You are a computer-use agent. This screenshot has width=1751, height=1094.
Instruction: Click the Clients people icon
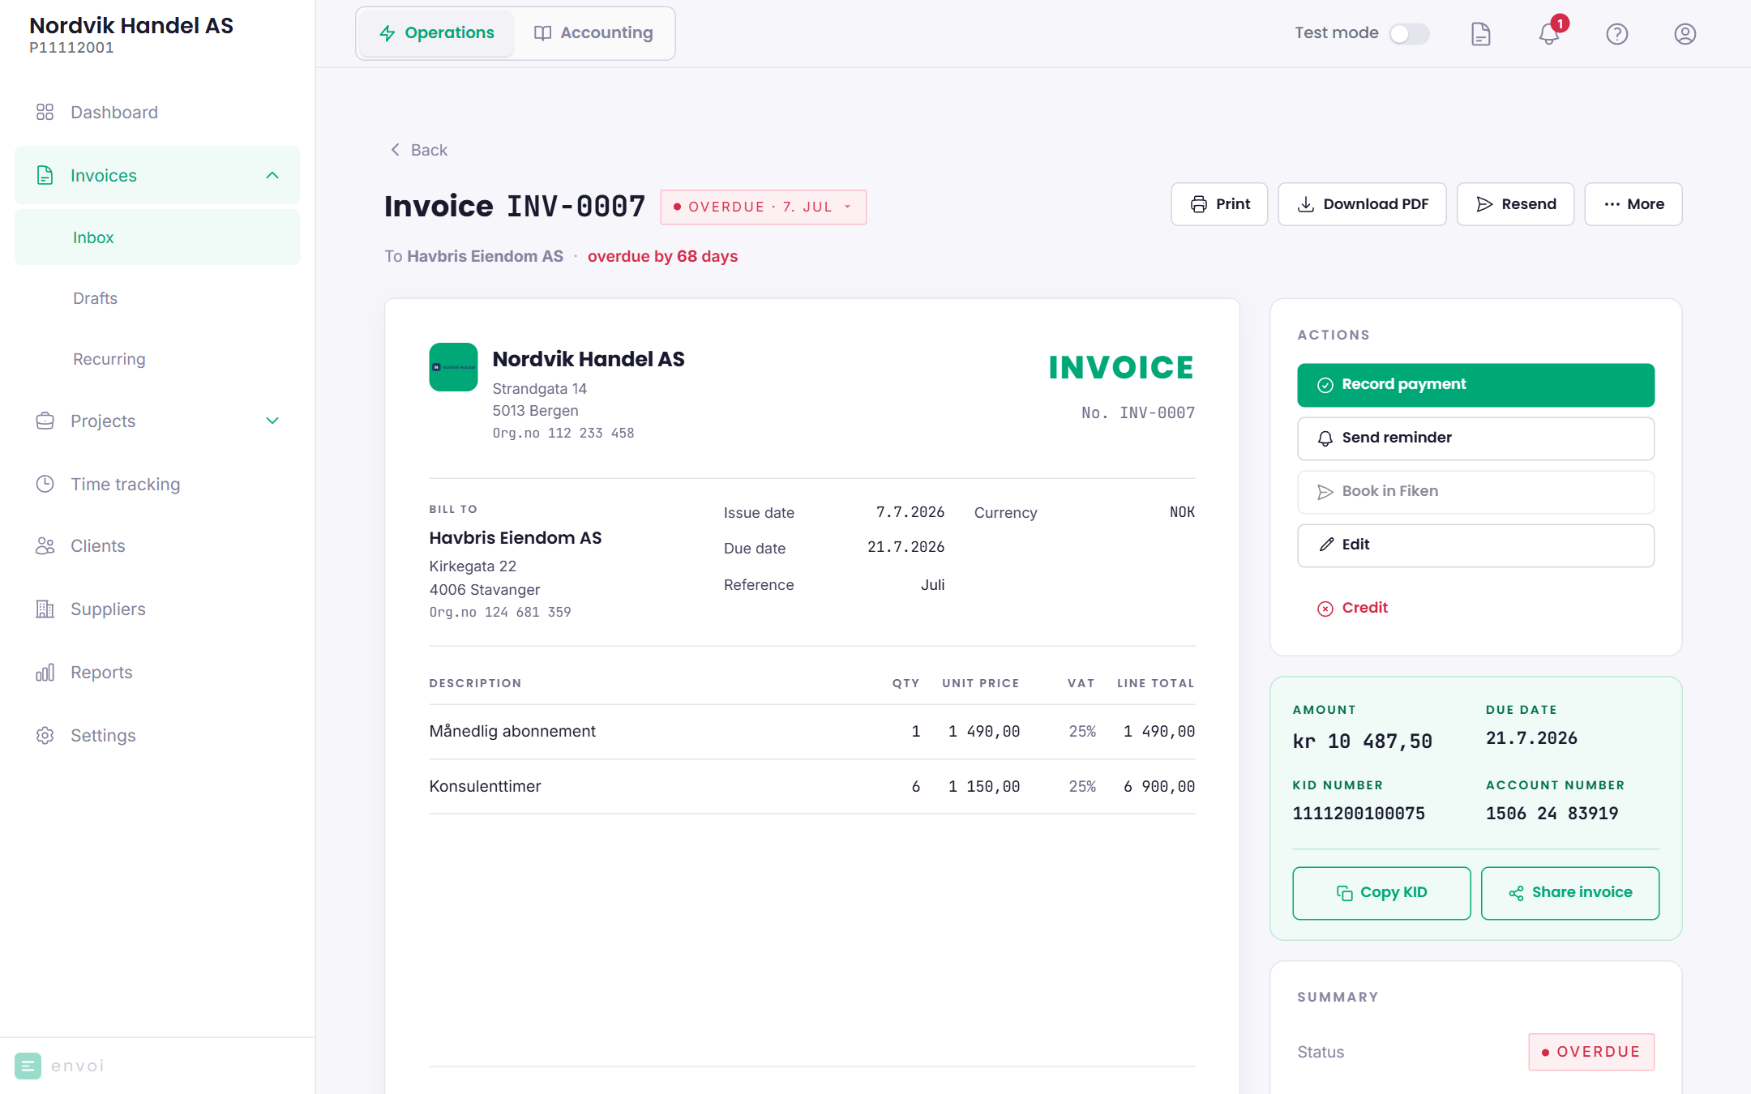[45, 546]
